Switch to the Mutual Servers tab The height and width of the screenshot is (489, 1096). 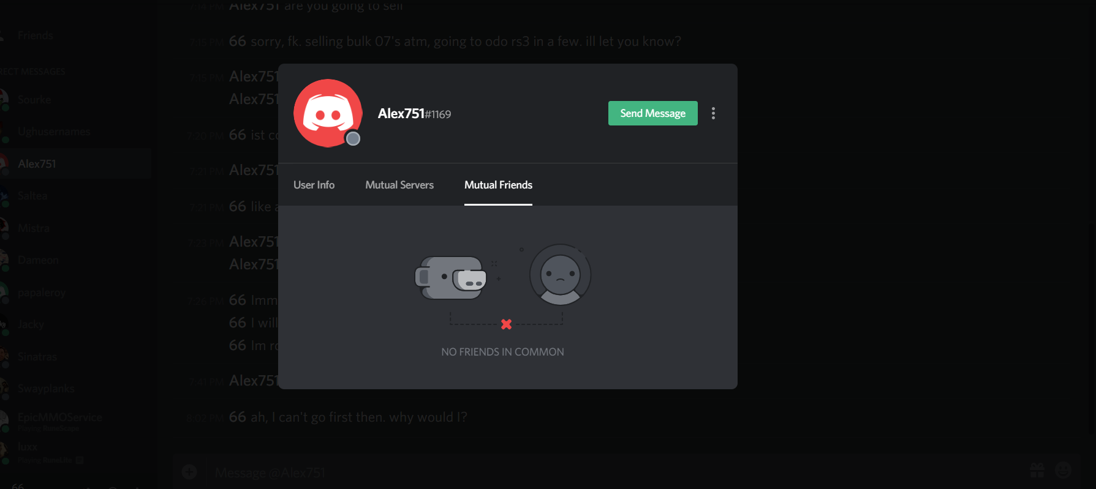click(x=399, y=185)
